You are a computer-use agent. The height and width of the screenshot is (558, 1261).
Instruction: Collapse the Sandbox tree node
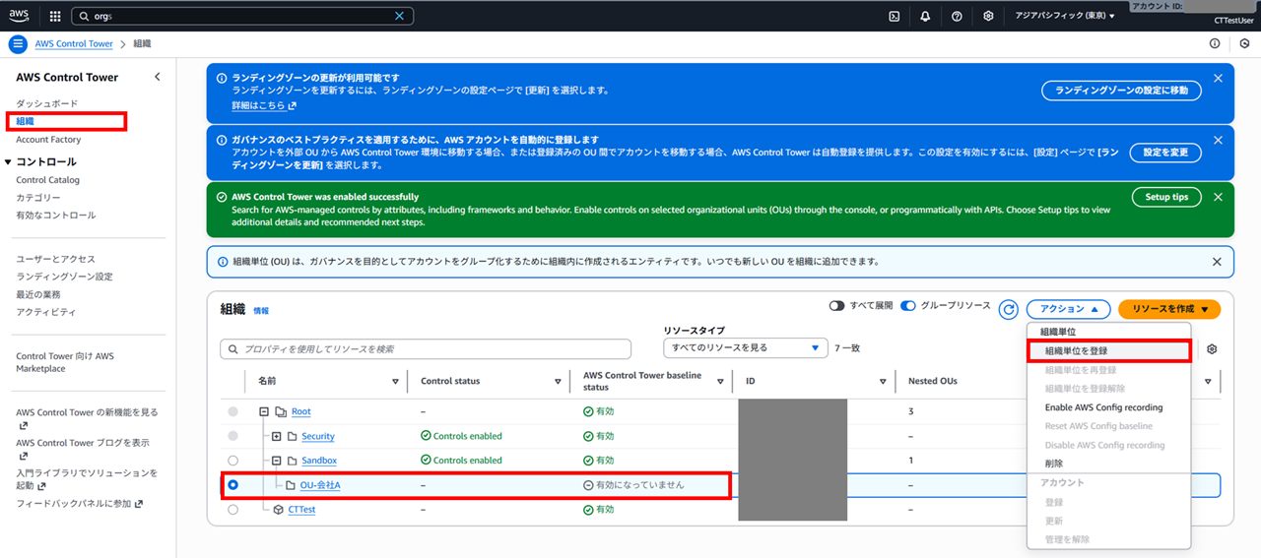click(x=277, y=461)
